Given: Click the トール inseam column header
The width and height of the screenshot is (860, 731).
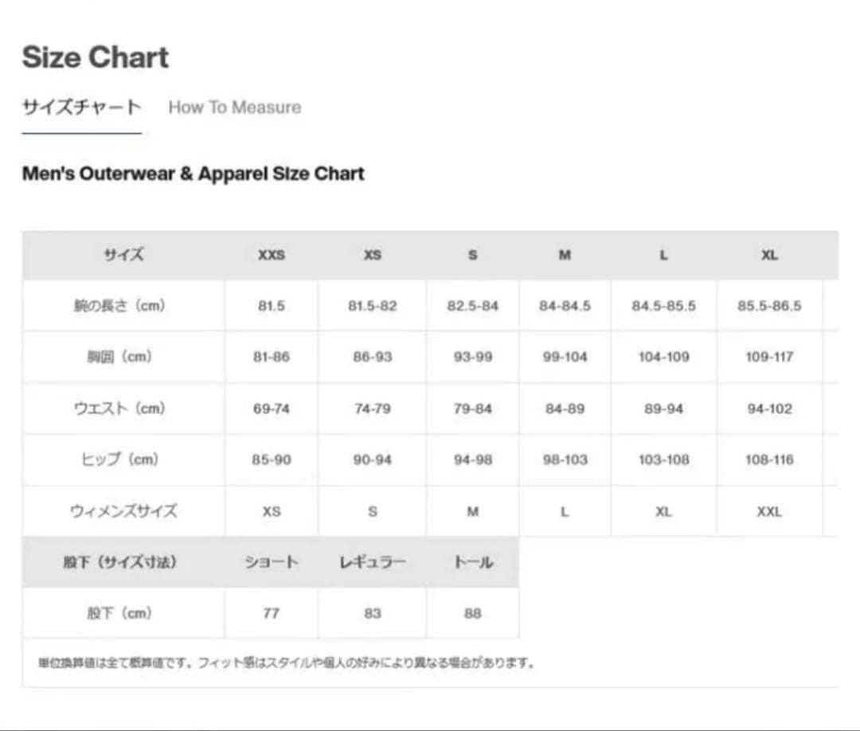Looking at the screenshot, I should pyautogui.click(x=472, y=562).
